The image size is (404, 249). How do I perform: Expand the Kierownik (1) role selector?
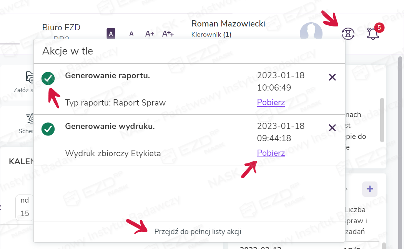pyautogui.click(x=211, y=35)
